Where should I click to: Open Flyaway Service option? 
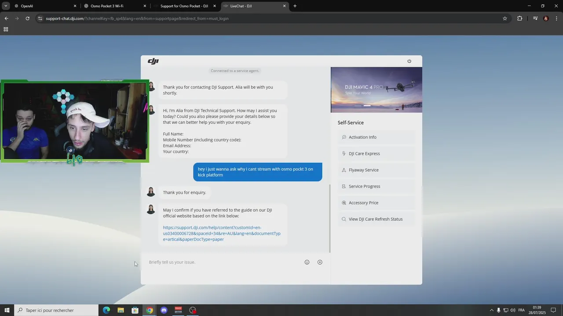point(377,170)
